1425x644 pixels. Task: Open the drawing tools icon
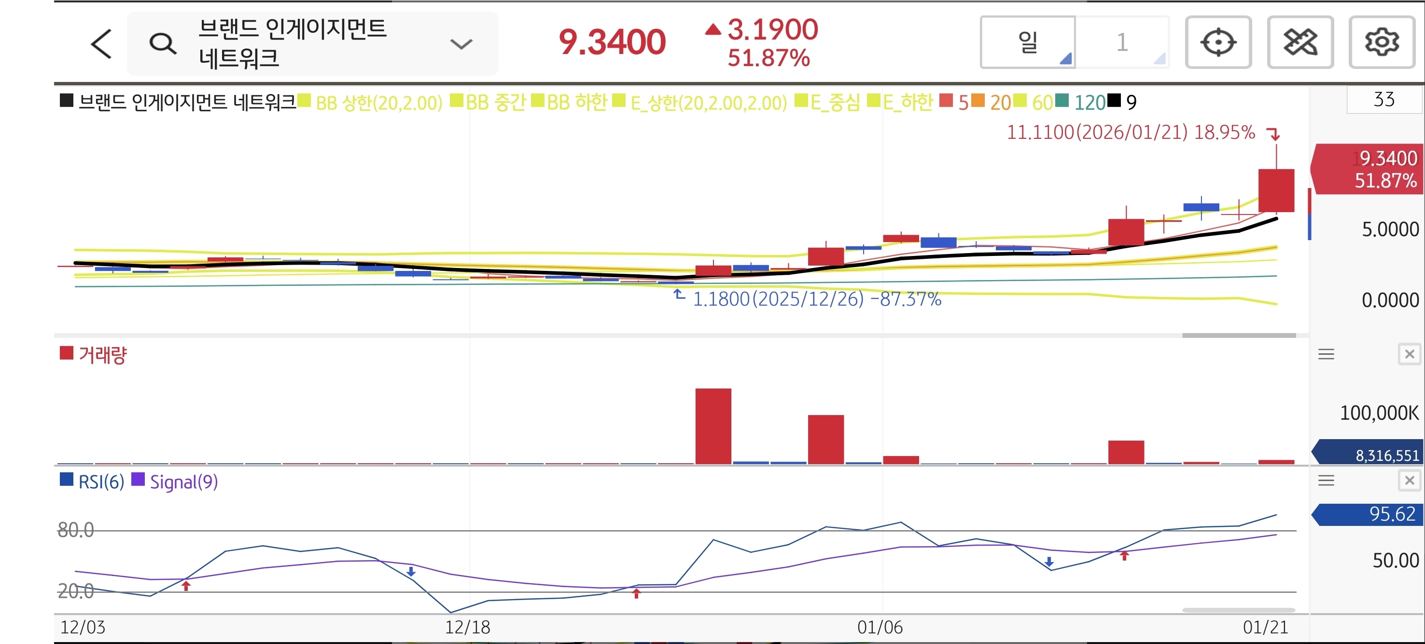[x=1299, y=42]
